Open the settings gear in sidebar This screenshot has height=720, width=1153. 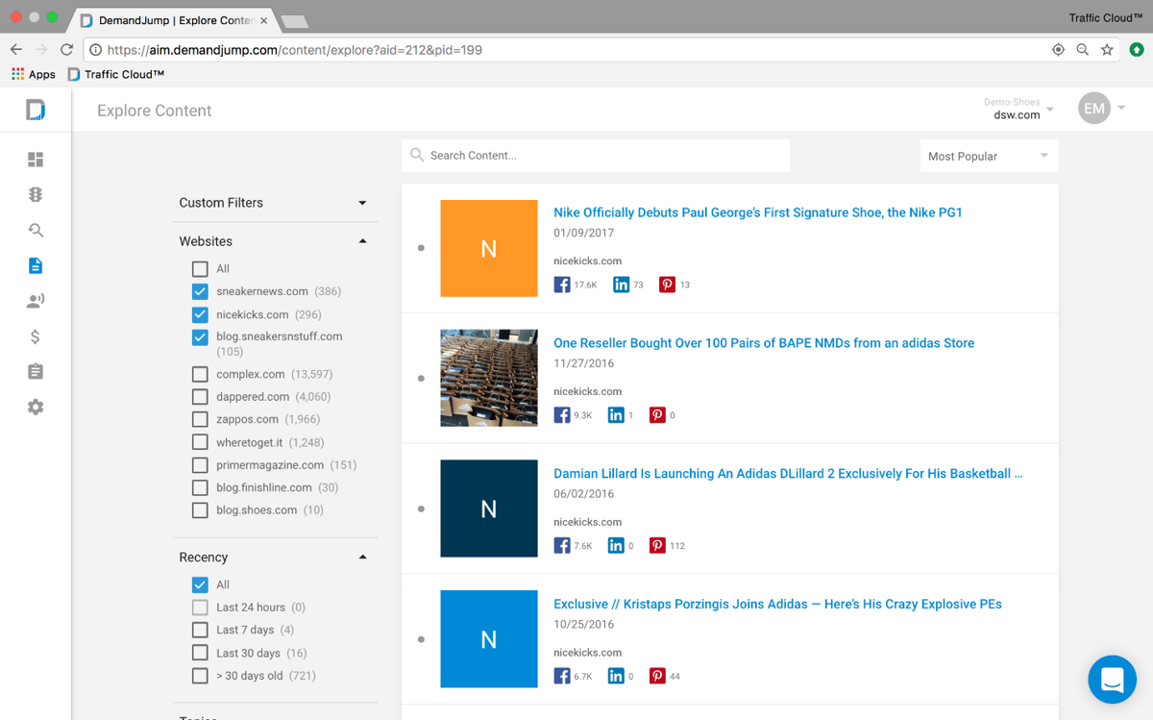point(36,408)
